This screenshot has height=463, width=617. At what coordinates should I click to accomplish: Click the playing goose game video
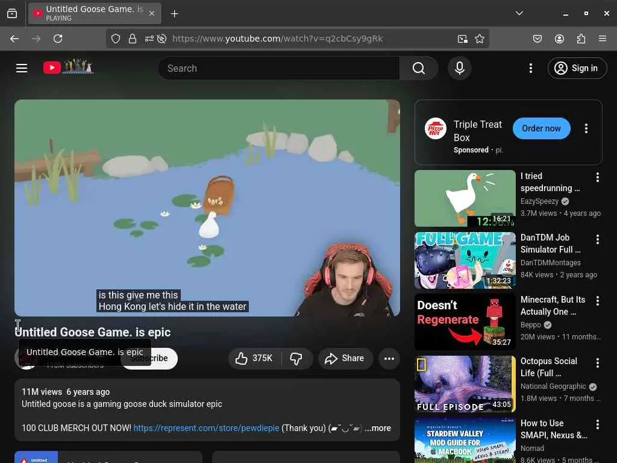tap(207, 208)
